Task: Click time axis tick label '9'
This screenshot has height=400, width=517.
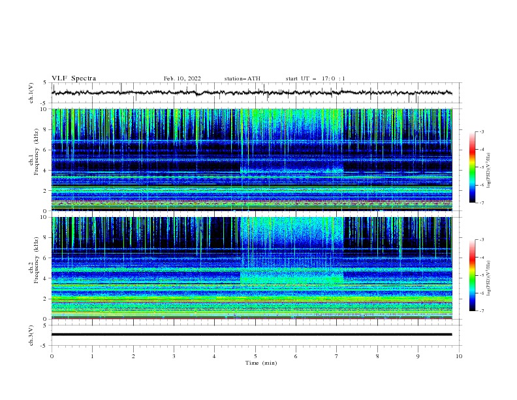Action: tap(418, 356)
